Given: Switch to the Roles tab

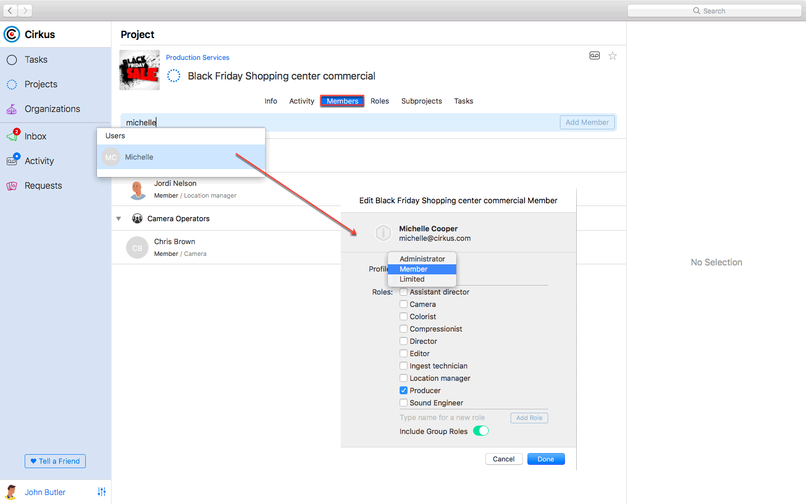Looking at the screenshot, I should tap(379, 101).
